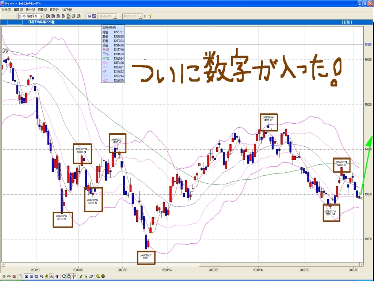Screen dimensions: 374x281
Task: Toggle the BB Bollinger bands indicator
Action: coord(31,277)
